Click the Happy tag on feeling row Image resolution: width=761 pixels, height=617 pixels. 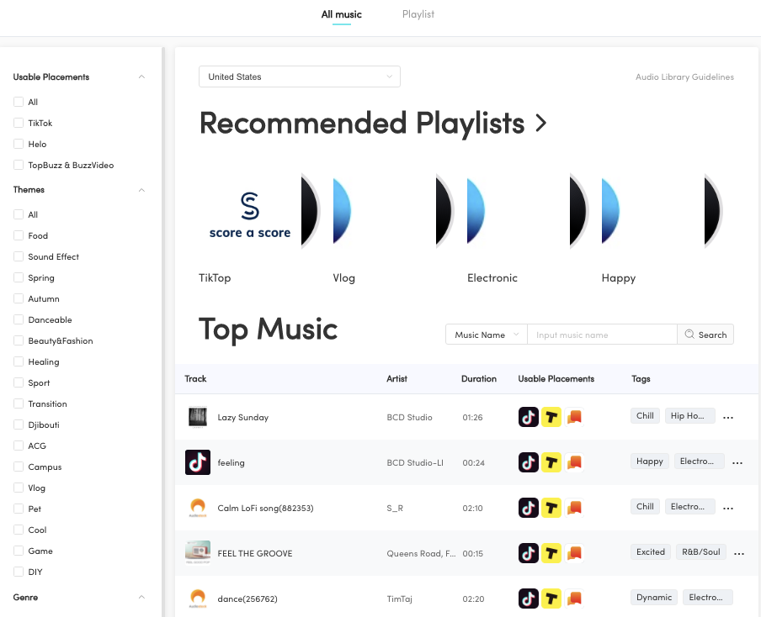pos(649,461)
